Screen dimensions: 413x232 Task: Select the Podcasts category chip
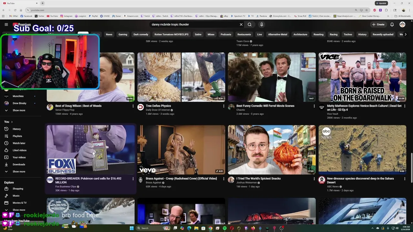click(x=226, y=34)
